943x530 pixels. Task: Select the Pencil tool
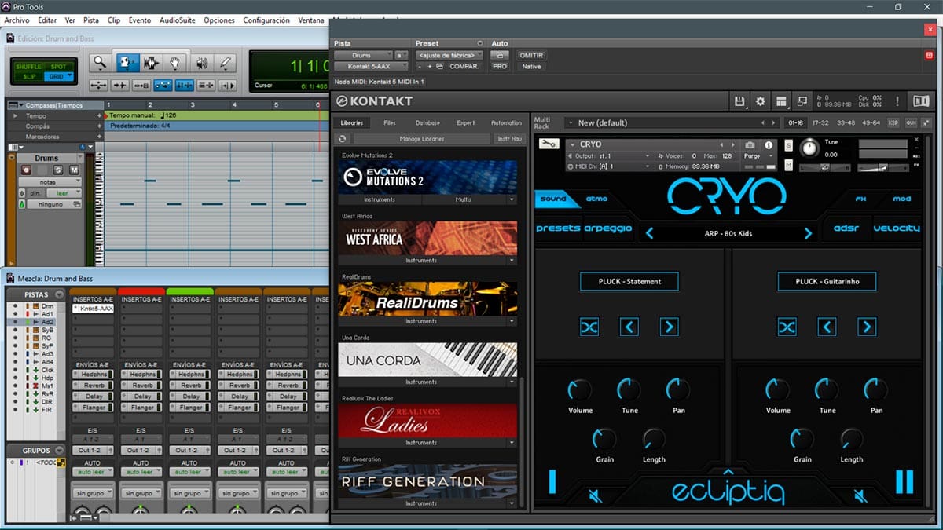226,63
